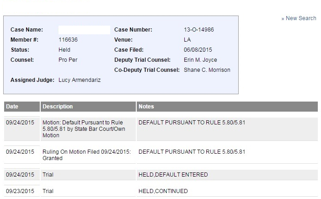Click the Notes column header
The width and height of the screenshot is (321, 199).
click(x=146, y=107)
